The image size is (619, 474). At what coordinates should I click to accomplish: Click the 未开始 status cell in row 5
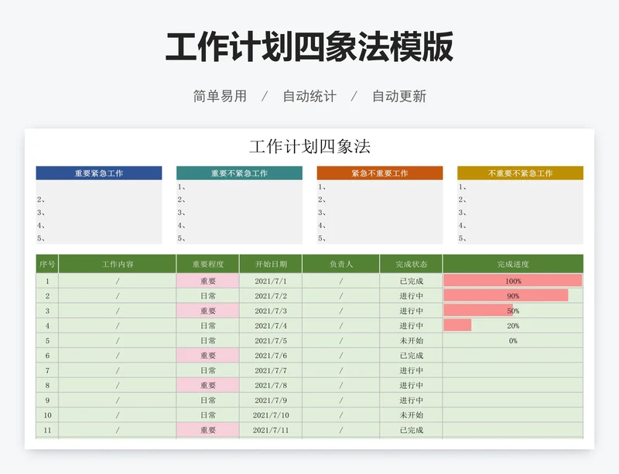coord(411,341)
